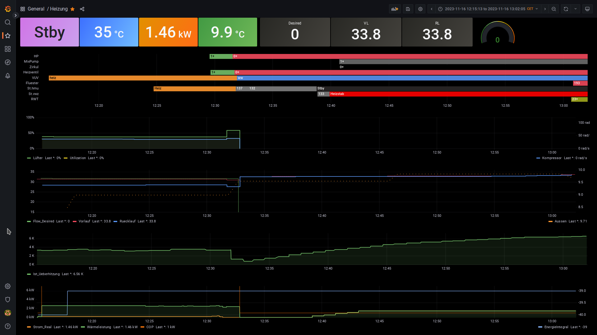Toggle Vorlauf series visibility in legend
Screen dimensions: 597x335
[84, 221]
